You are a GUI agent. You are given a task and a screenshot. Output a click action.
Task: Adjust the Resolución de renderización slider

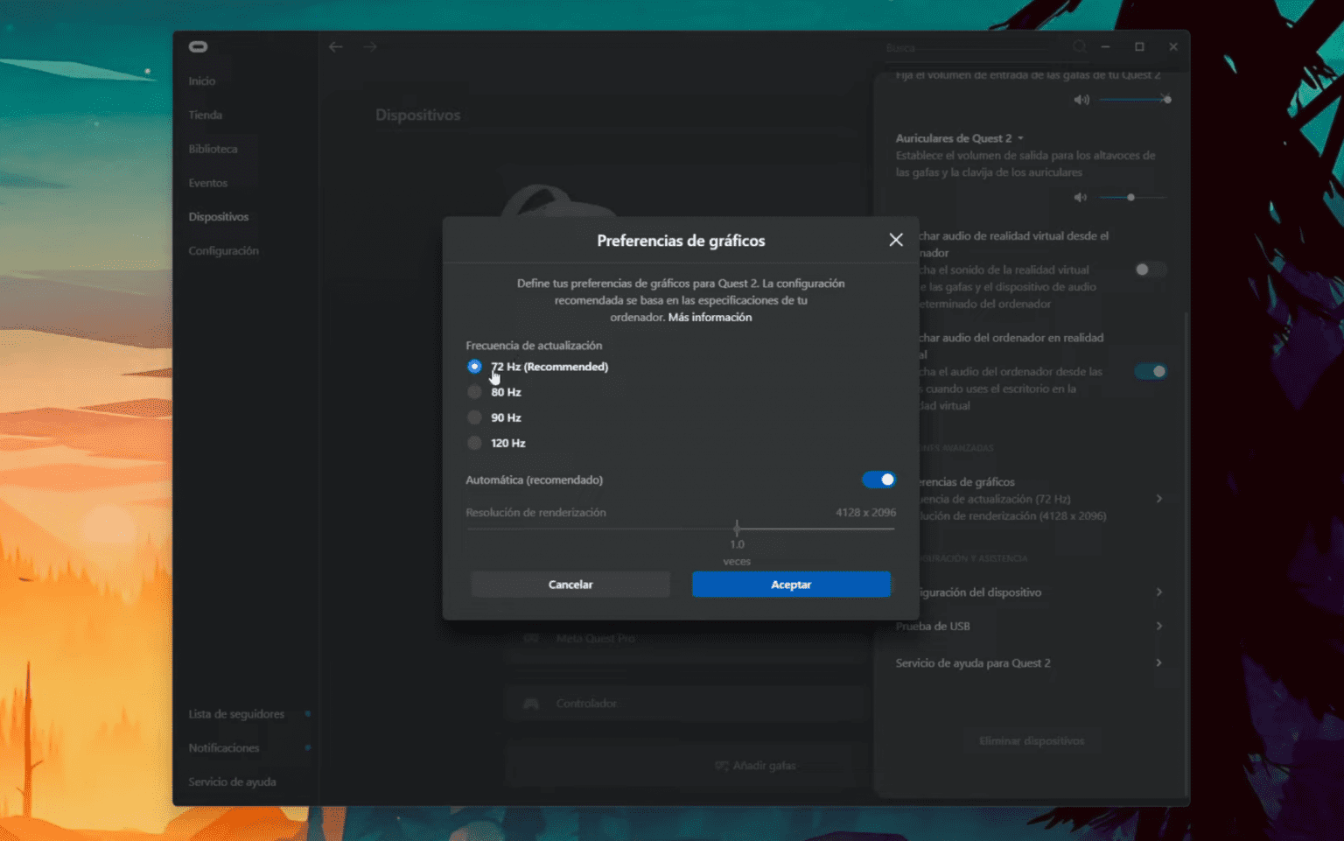[737, 528]
